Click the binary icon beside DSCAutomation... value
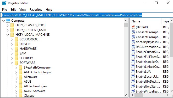The height and width of the screenshot is (98, 173). pyautogui.click(x=133, y=47)
